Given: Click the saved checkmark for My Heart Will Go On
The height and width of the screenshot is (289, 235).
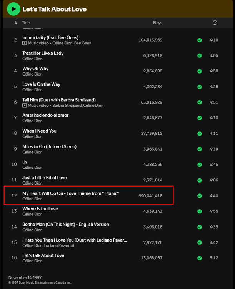Looking at the screenshot, I should (x=200, y=196).
